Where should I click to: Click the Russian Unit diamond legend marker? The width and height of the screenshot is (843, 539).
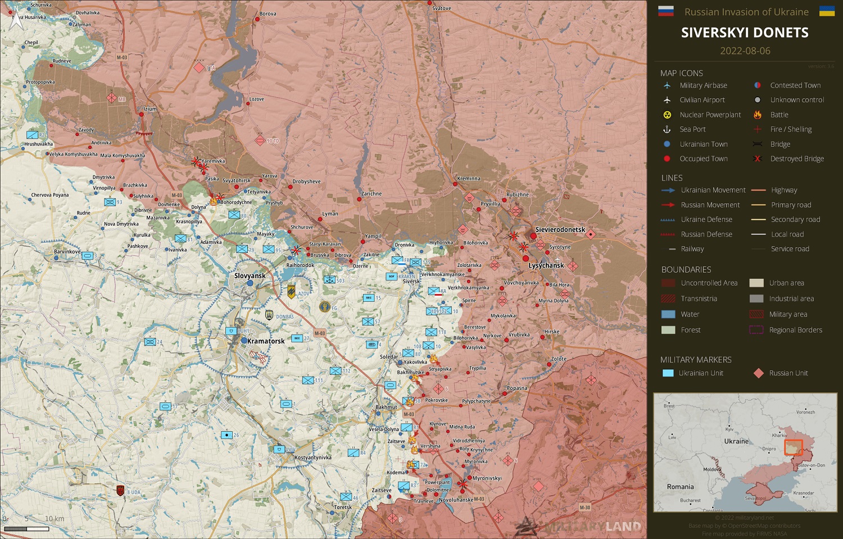click(x=759, y=373)
